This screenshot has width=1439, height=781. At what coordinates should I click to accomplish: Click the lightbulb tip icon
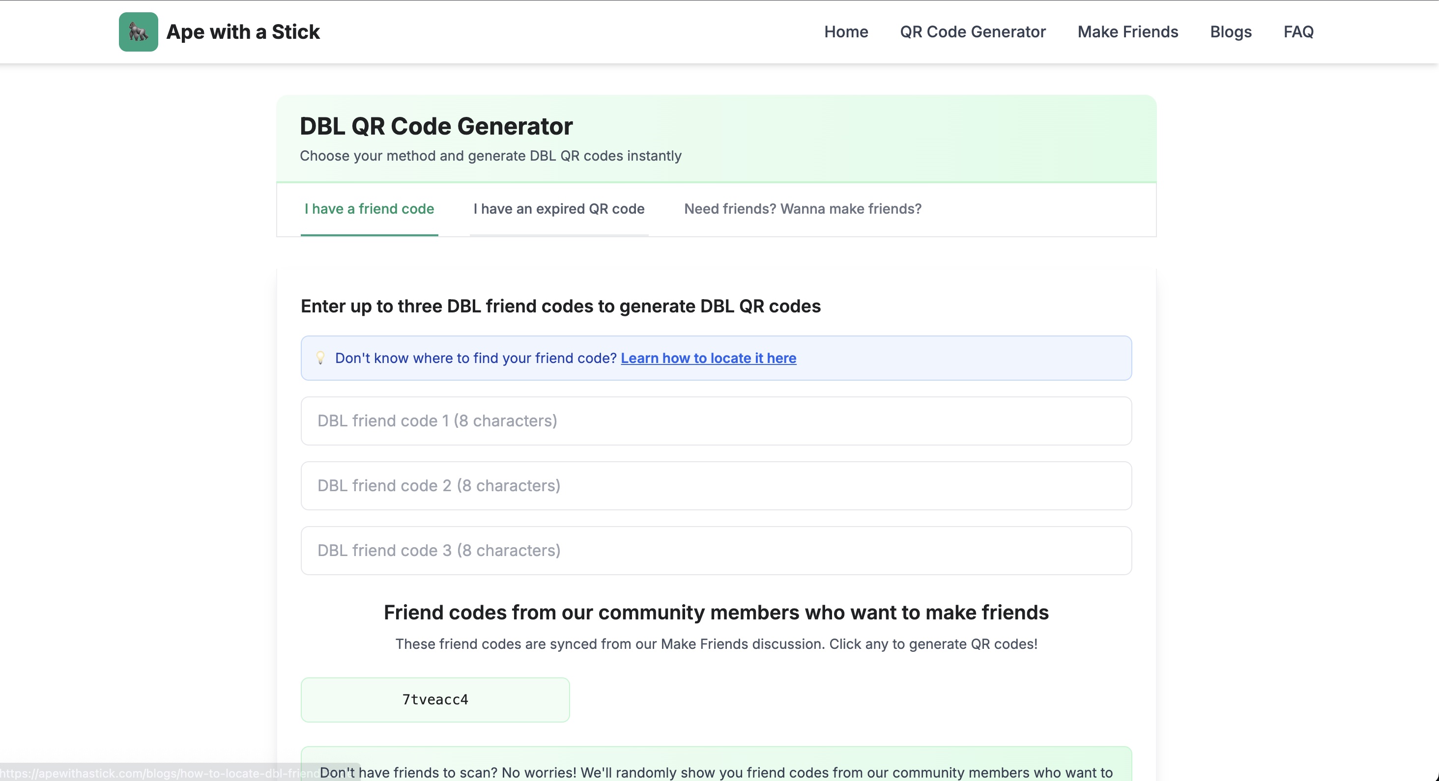[x=320, y=358]
